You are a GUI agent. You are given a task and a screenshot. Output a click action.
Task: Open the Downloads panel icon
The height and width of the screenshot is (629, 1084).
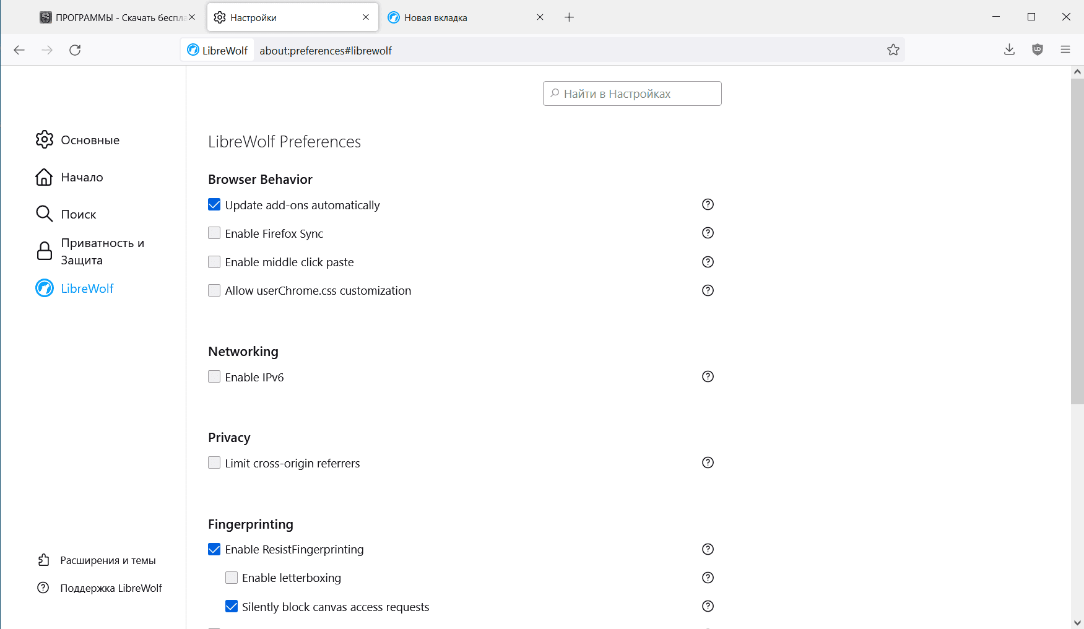tap(1009, 50)
